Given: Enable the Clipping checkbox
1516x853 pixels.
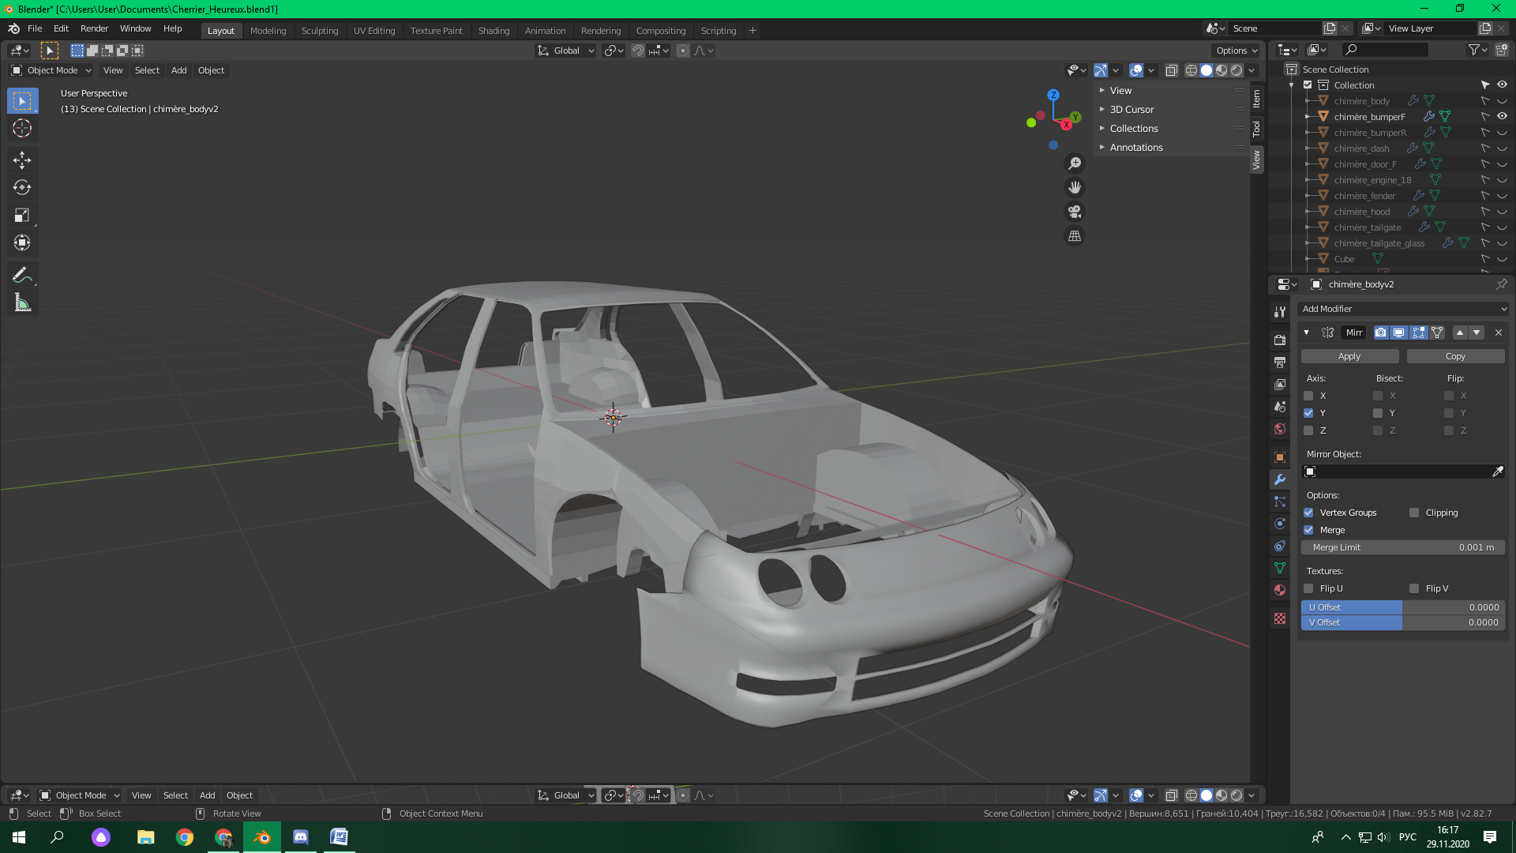Looking at the screenshot, I should 1414,513.
